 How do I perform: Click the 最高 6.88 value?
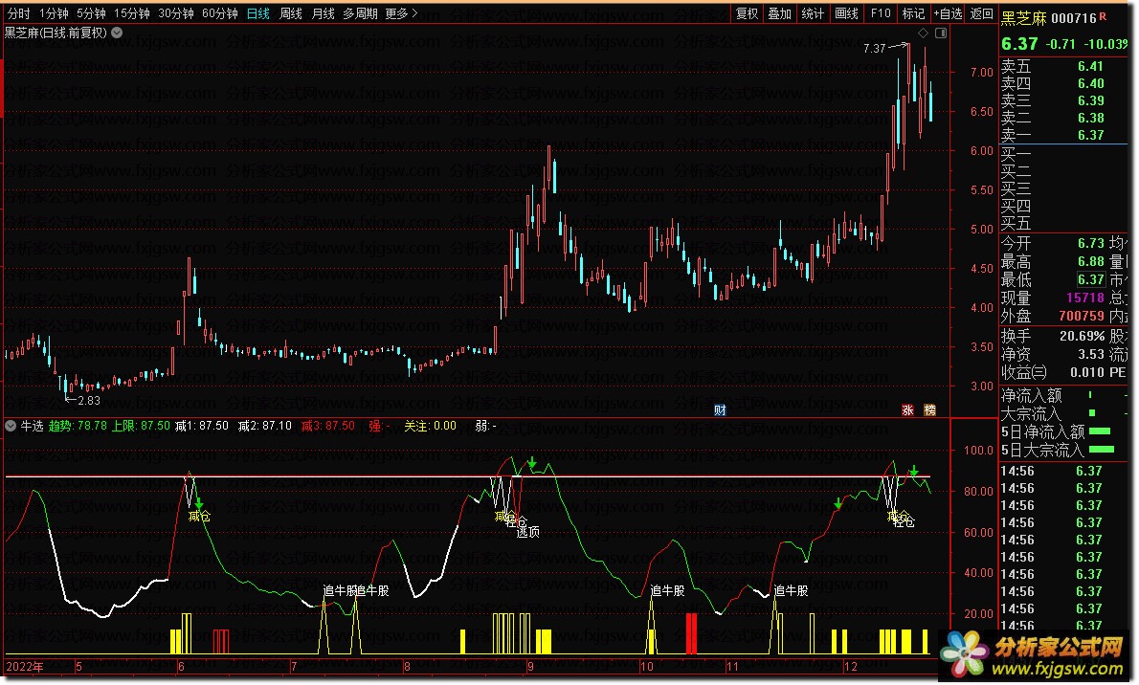pyautogui.click(x=1090, y=261)
